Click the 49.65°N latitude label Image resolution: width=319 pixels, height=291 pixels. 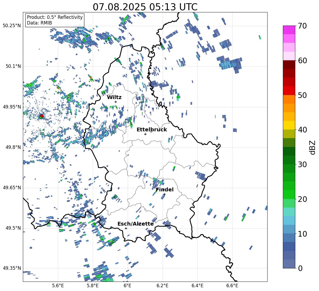coord(12,187)
